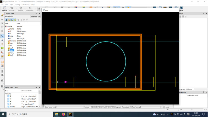The width and height of the screenshot is (208, 117).
Task: Select the ring object in Objects Tree
Action: click(x=12, y=36)
